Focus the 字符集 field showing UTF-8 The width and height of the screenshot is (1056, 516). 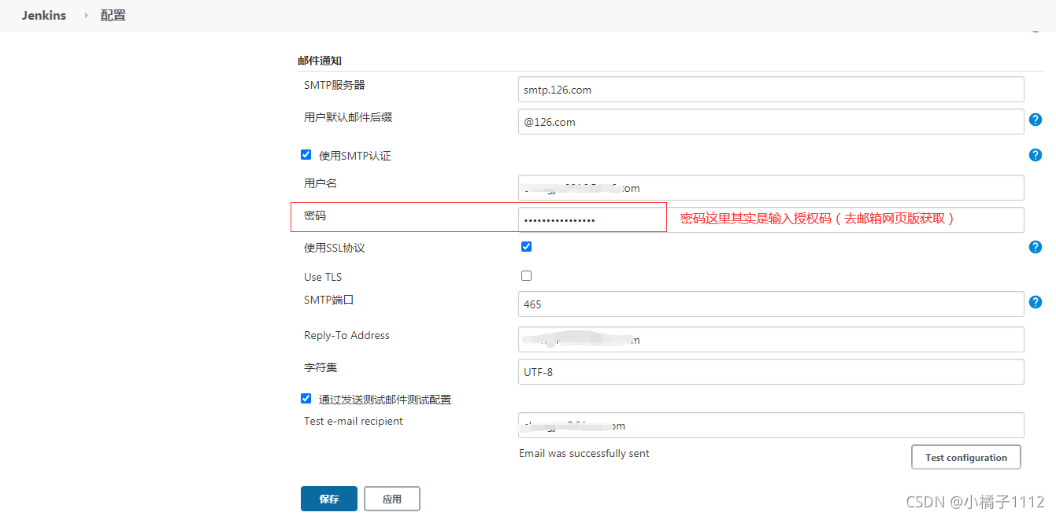pyautogui.click(x=771, y=372)
